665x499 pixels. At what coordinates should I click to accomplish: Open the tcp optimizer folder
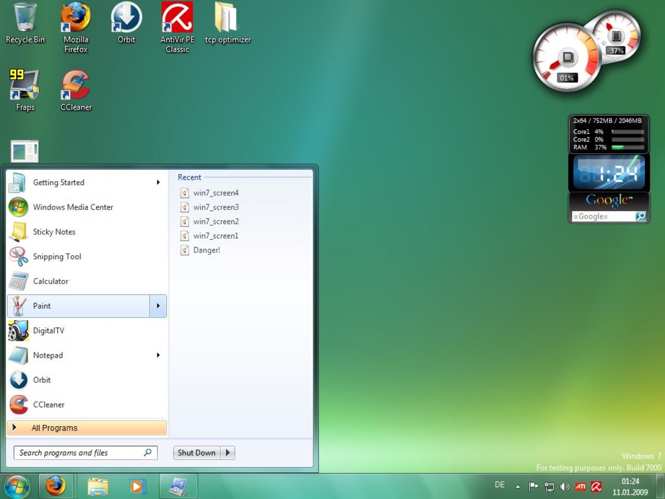[228, 23]
